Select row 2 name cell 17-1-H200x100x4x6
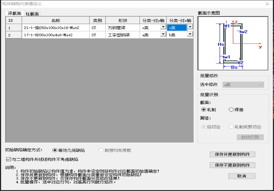 click(x=56, y=35)
